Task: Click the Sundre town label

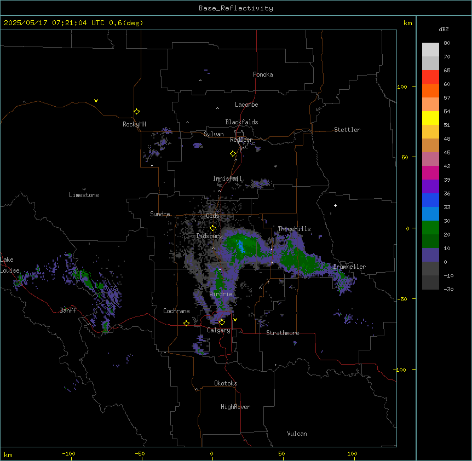Action: click(x=160, y=214)
